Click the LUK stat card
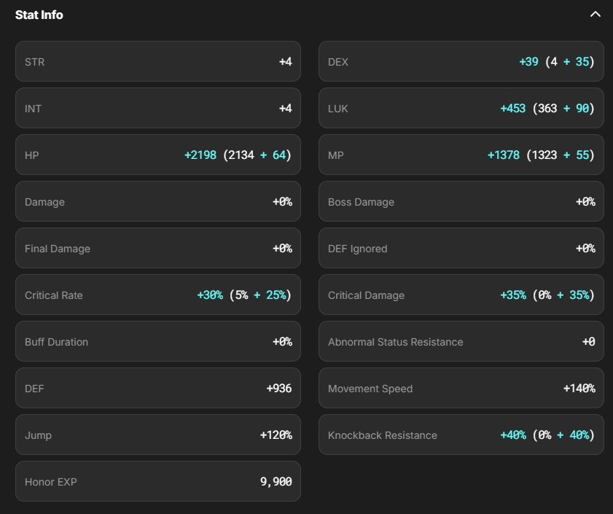 (x=461, y=109)
